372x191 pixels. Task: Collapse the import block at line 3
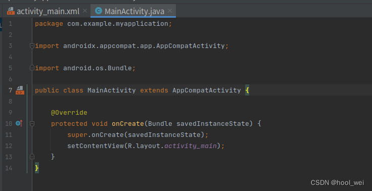click(x=32, y=46)
